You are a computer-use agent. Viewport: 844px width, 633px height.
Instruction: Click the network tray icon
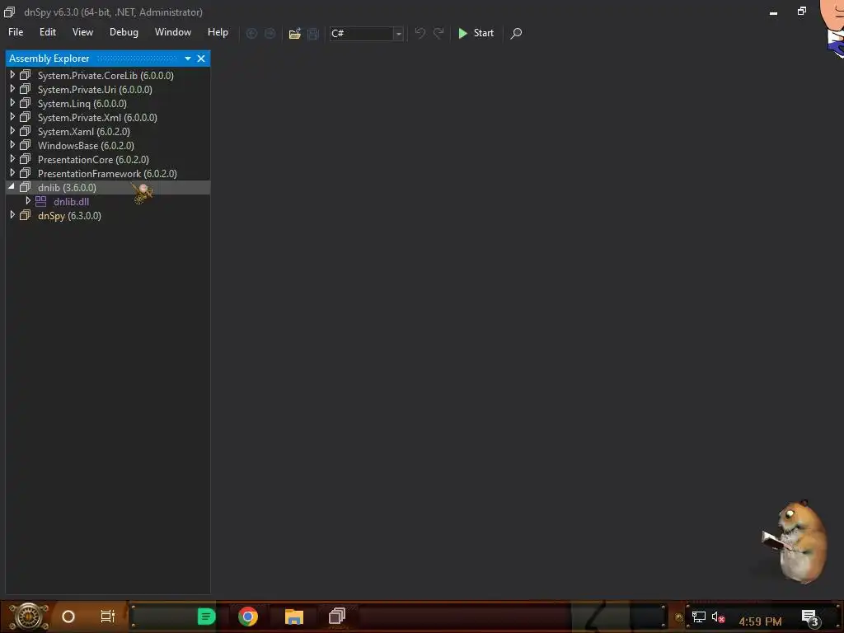point(699,617)
